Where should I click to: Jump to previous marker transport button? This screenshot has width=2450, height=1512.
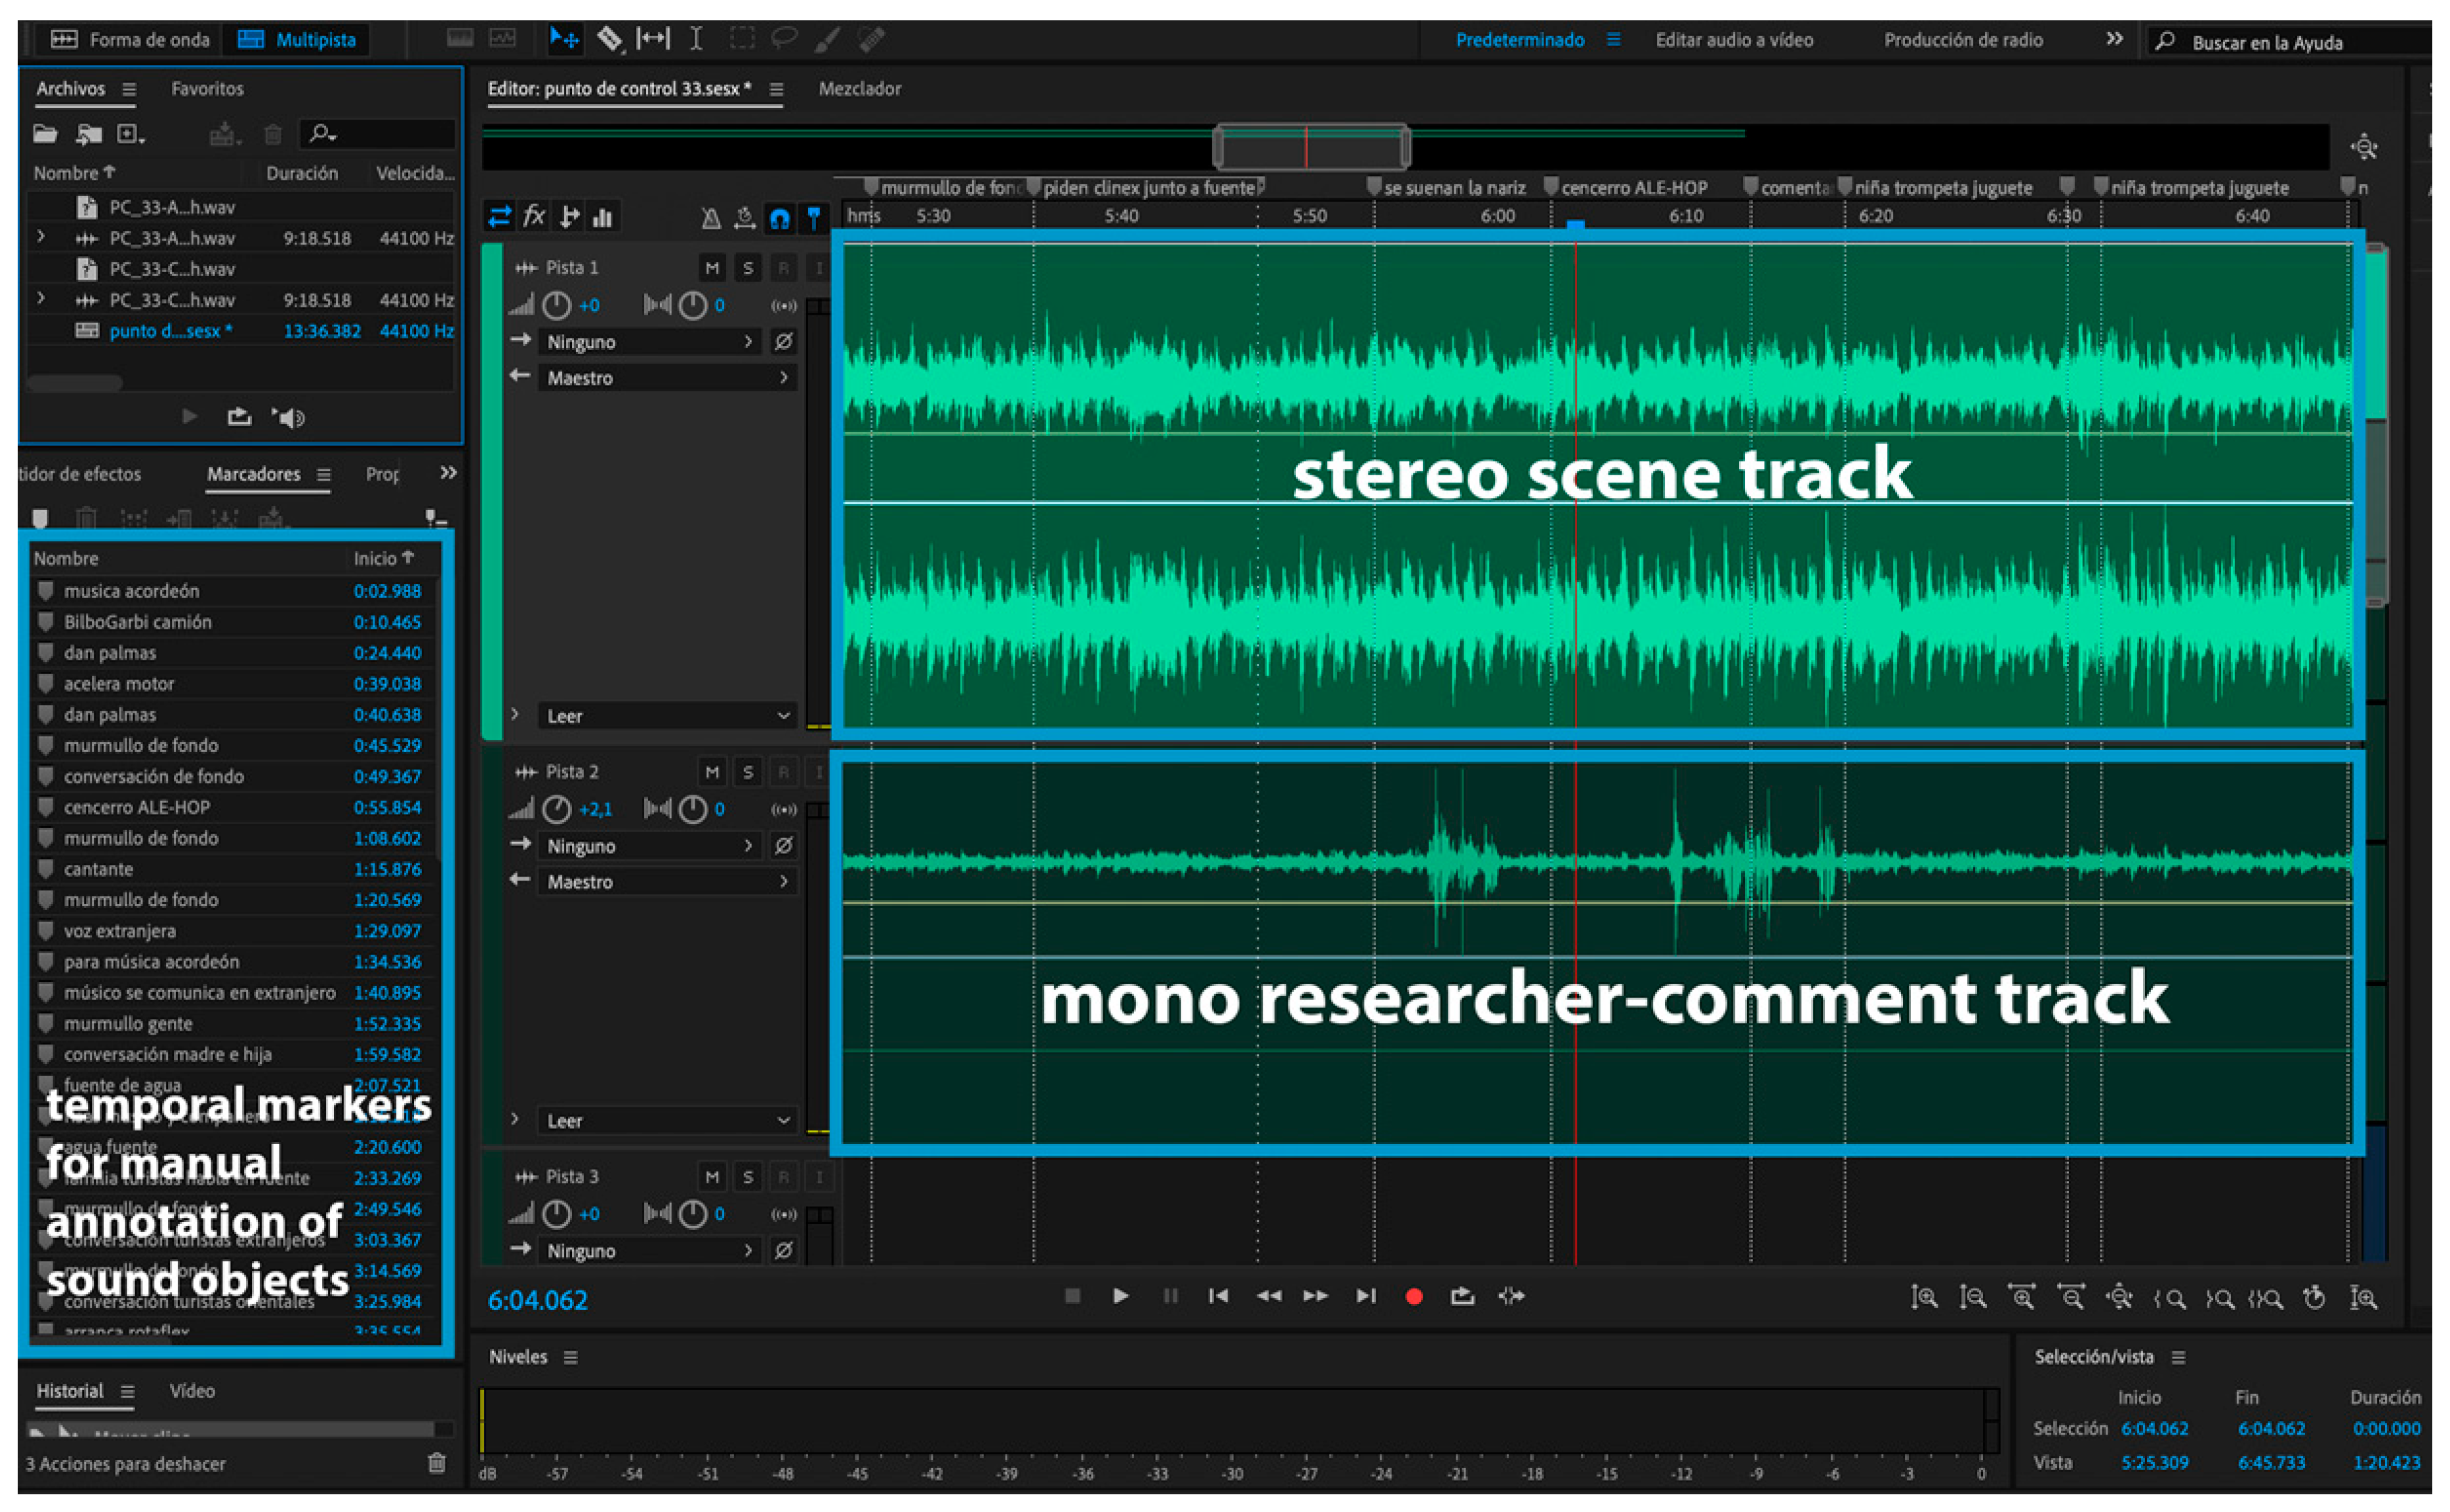click(1217, 1296)
